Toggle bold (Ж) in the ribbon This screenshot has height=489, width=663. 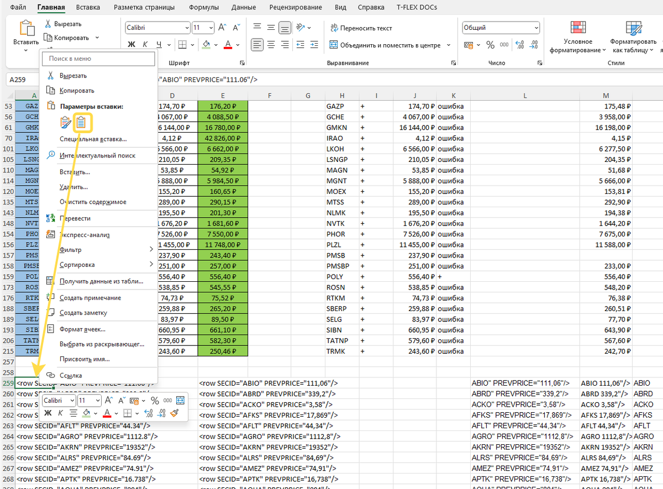coord(131,44)
